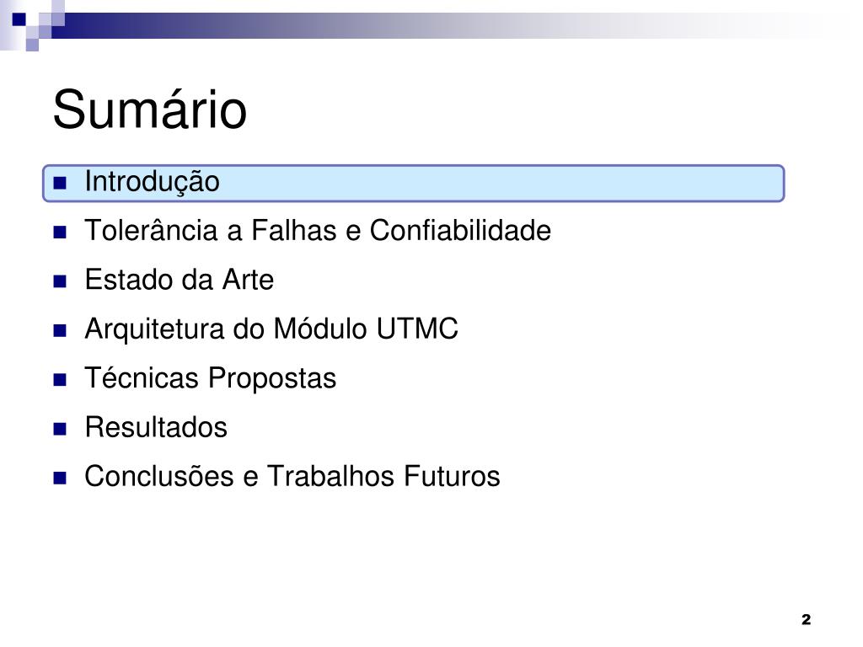Choose the Técnicas Propostas item
Image resolution: width=863 pixels, height=647 pixels.
[x=210, y=378]
